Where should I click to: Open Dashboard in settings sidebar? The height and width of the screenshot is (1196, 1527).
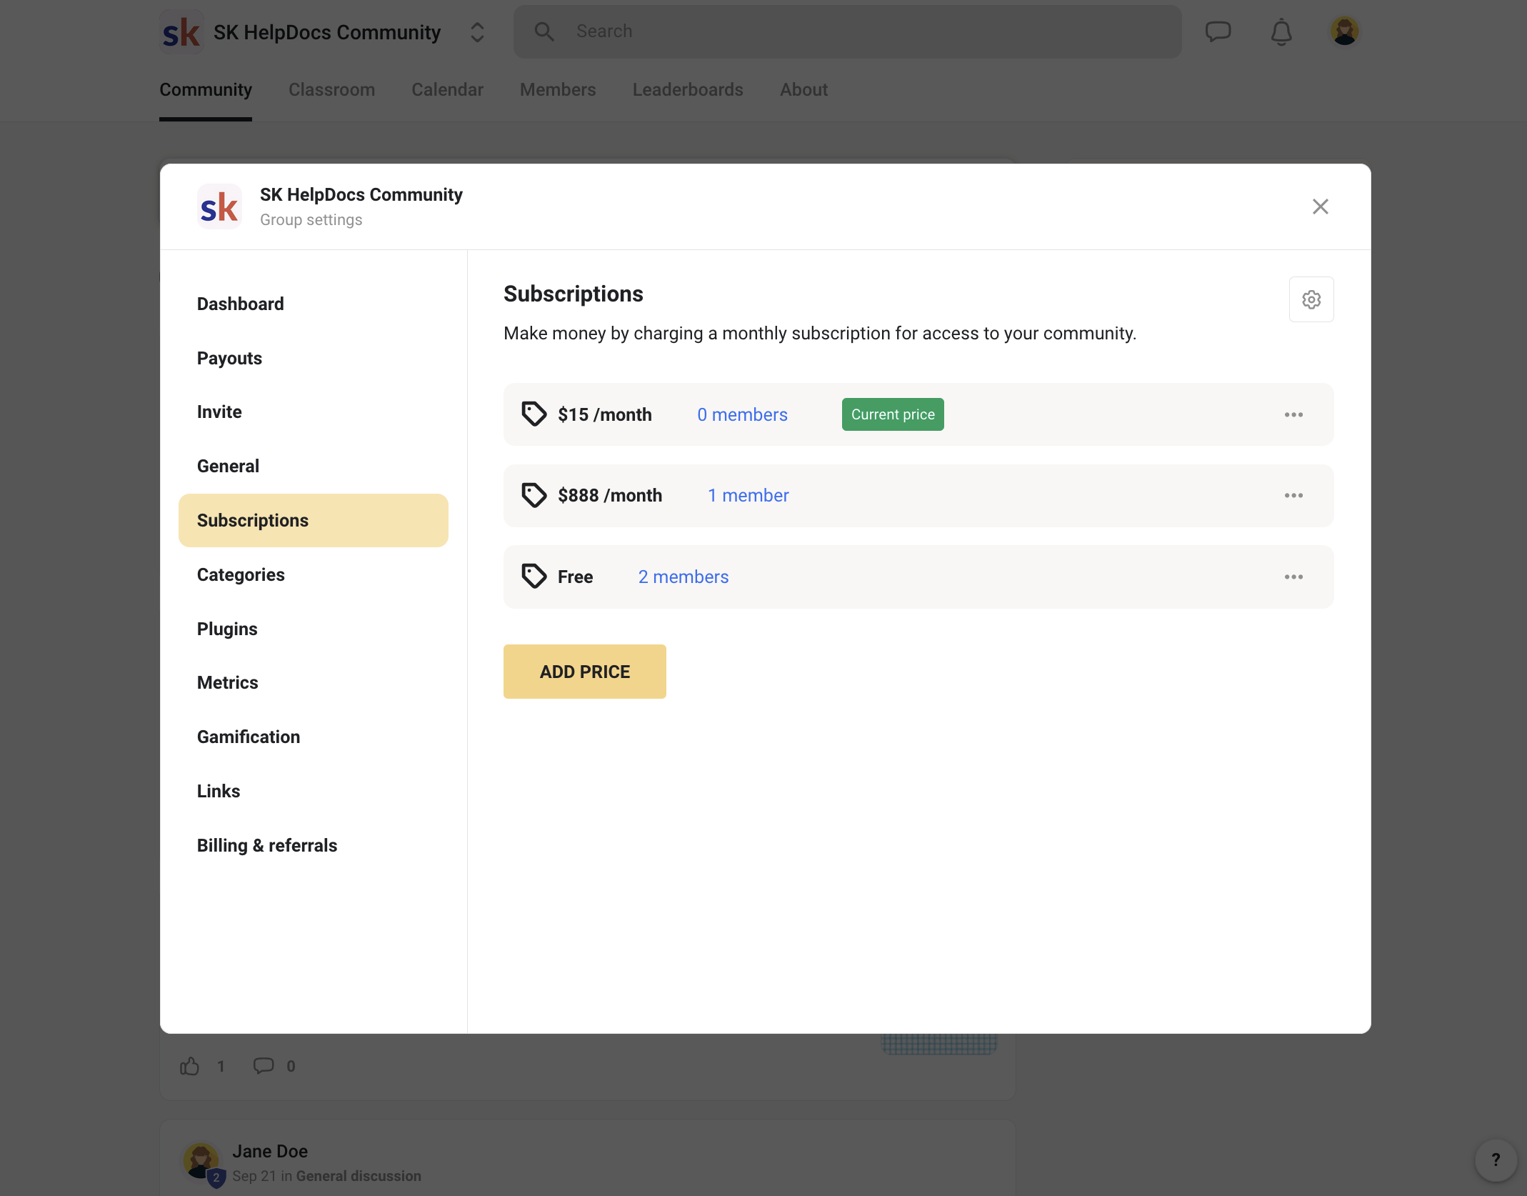point(314,304)
